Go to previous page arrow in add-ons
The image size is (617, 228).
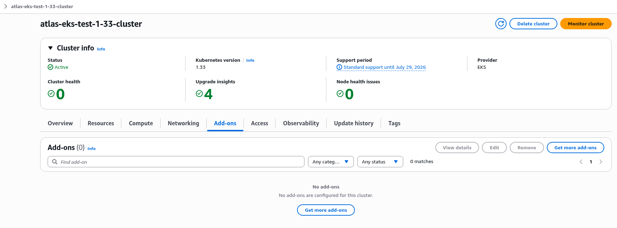tap(581, 162)
